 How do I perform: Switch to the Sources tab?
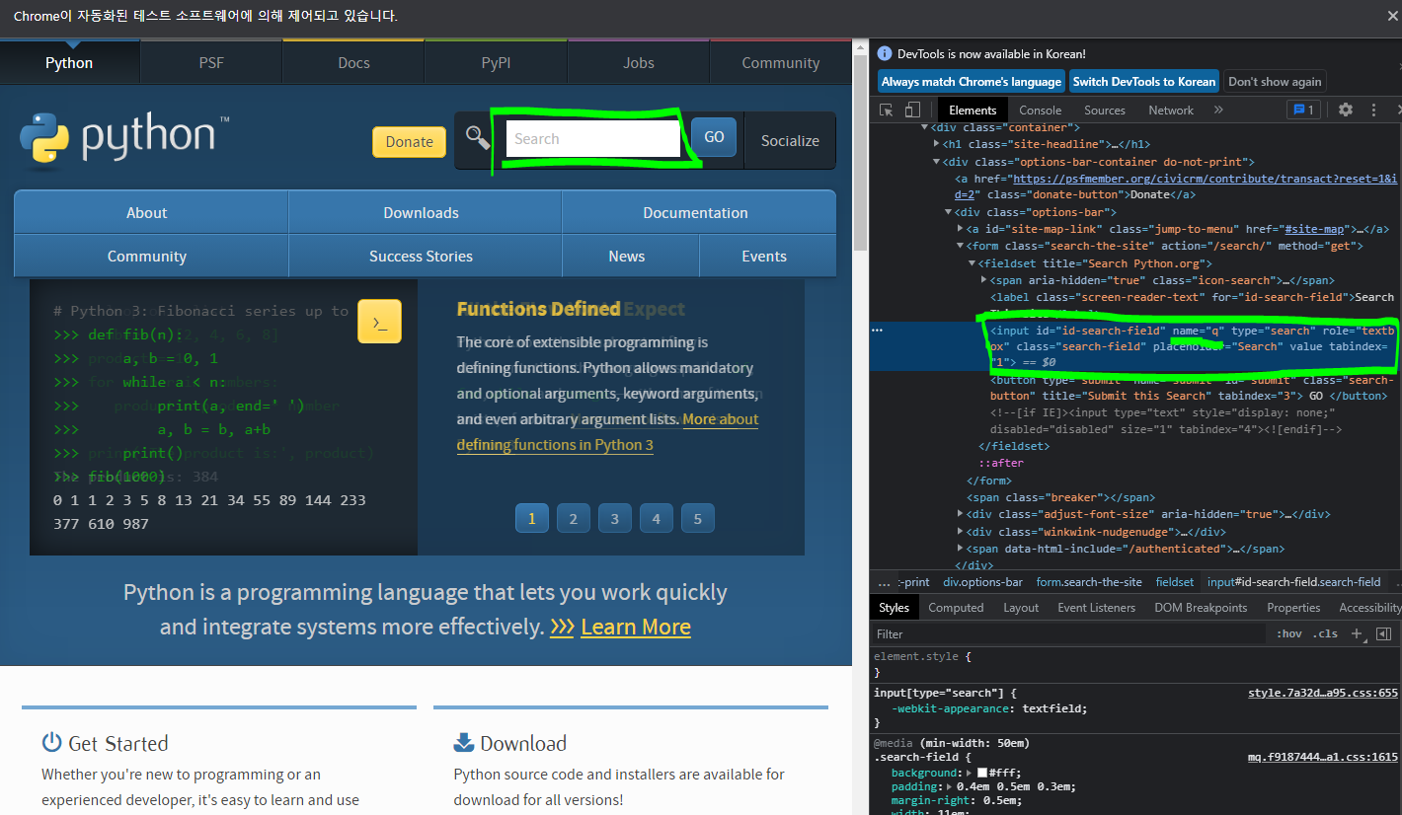tap(1104, 110)
